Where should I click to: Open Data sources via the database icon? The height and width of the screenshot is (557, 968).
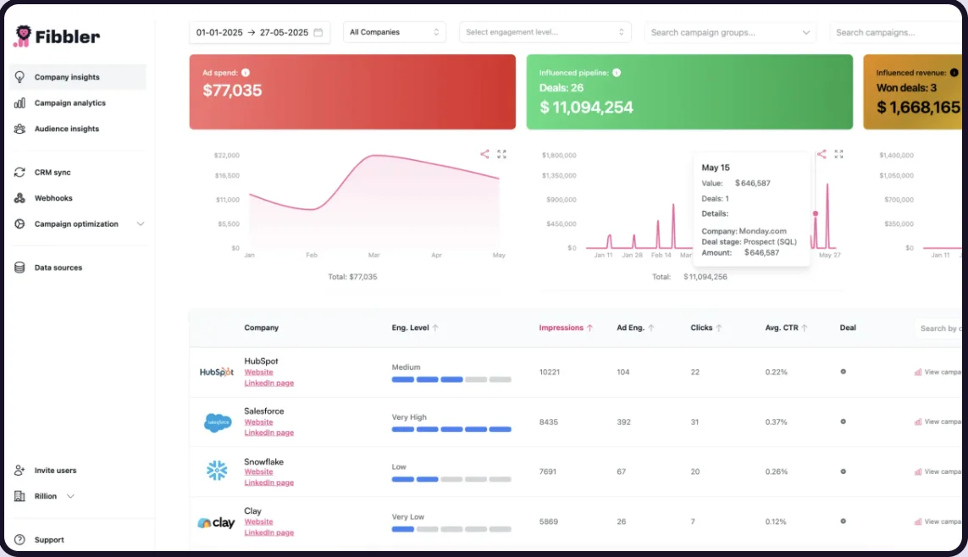[21, 267]
